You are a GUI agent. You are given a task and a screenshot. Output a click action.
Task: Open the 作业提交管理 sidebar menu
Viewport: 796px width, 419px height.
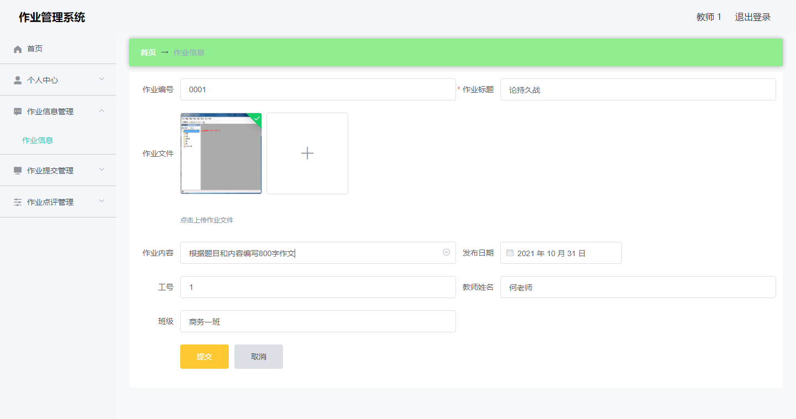point(58,171)
